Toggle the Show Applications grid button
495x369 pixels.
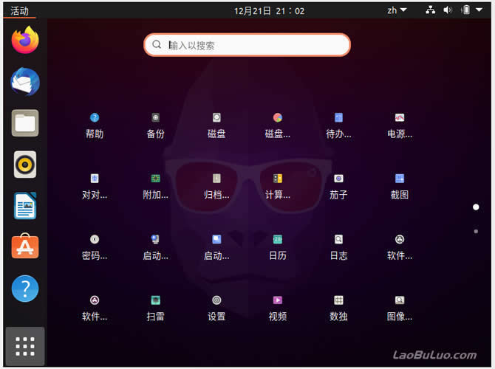[25, 346]
